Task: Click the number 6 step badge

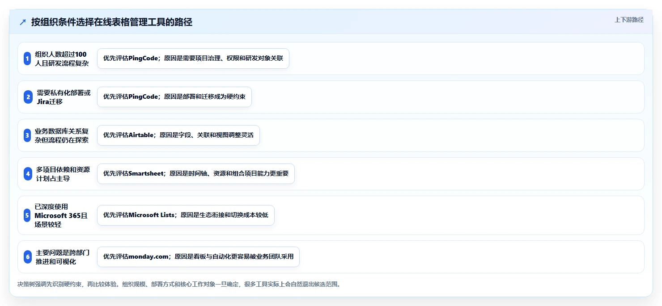Action: point(27,257)
